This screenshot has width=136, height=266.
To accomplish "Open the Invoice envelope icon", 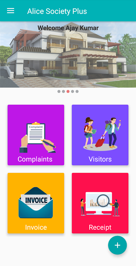I will click(36, 202).
